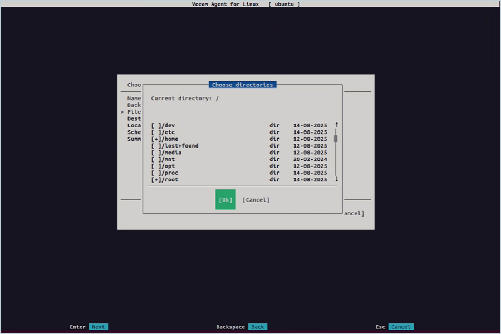The image size is (501, 334).
Task: Toggle the /opt directory checkbox
Action: tap(156, 166)
